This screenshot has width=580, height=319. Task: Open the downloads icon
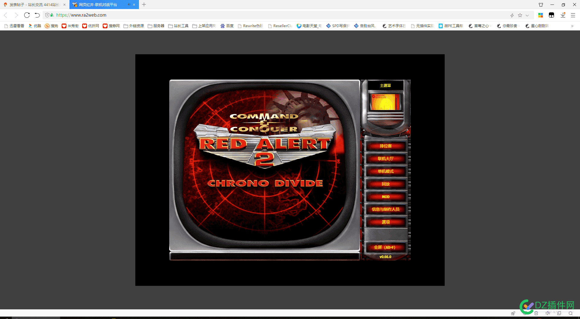563,15
